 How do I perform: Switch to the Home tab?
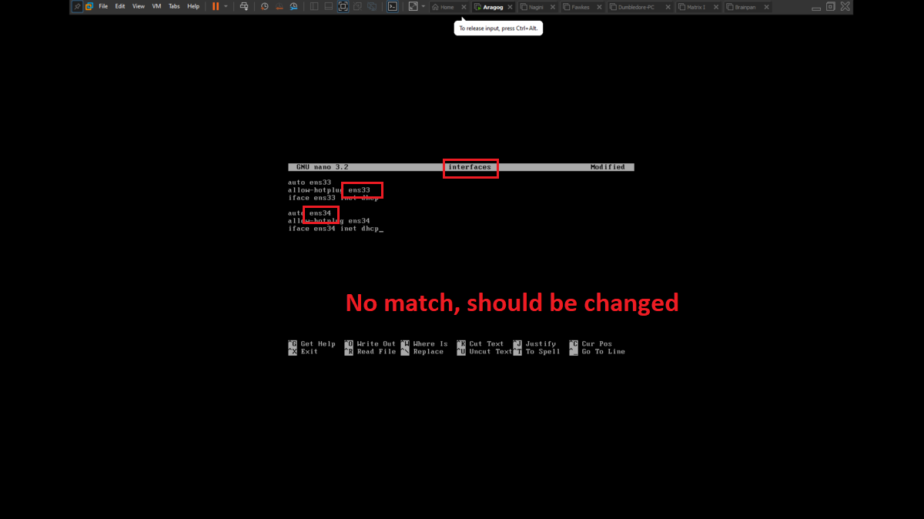tap(447, 7)
